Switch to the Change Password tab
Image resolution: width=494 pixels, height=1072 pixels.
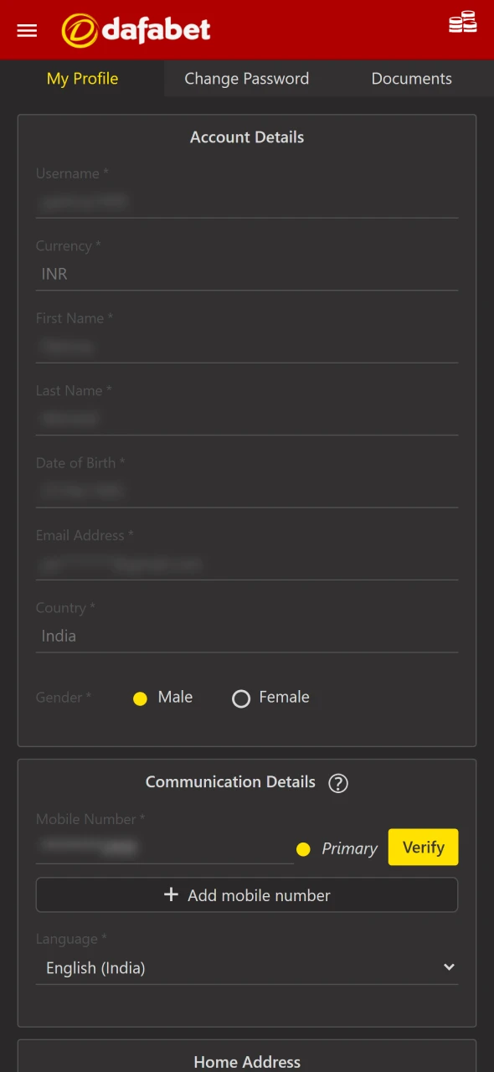[x=246, y=78]
